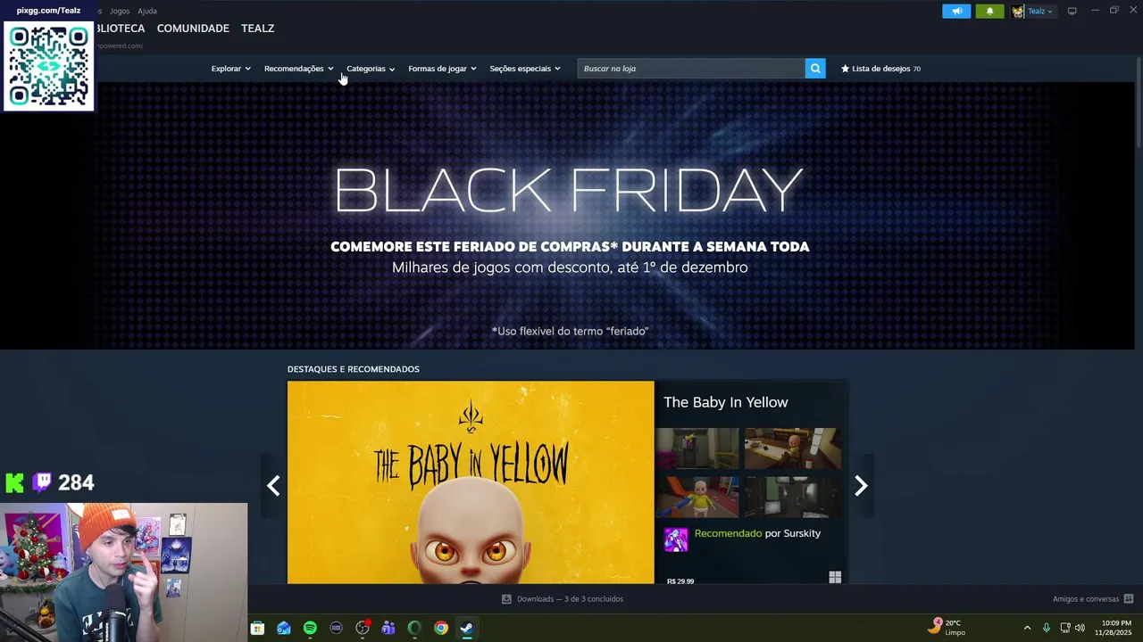The width and height of the screenshot is (1143, 642).
Task: Open The Baby In Yellow capsule image
Action: [x=471, y=482]
